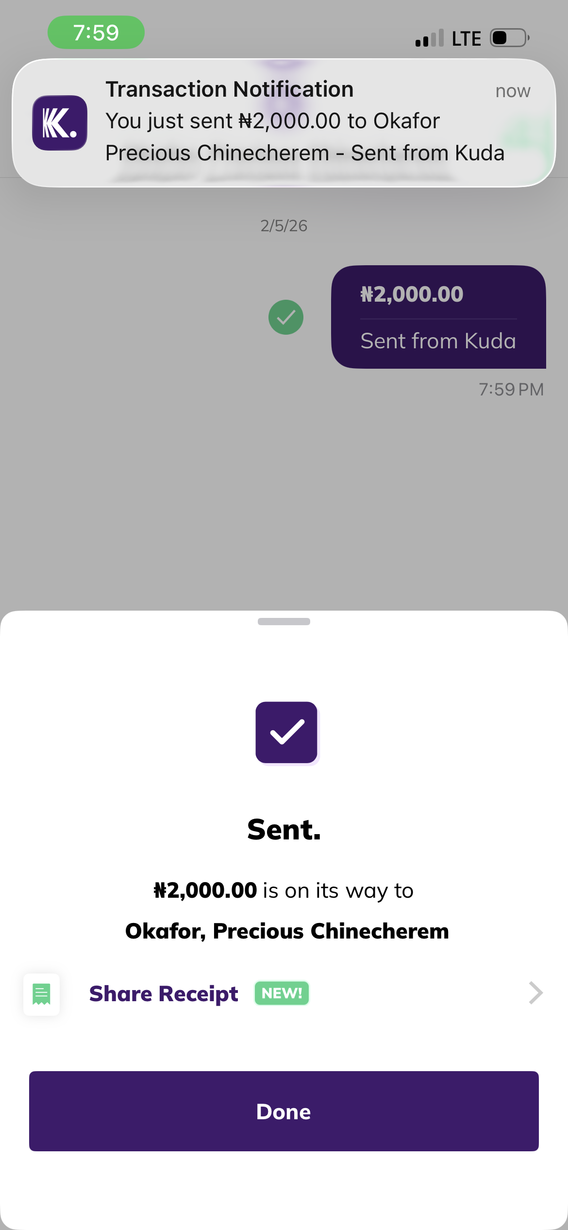The height and width of the screenshot is (1230, 568).
Task: Tap recipient name Okafor, Precious Chinecherem
Action: 286,931
